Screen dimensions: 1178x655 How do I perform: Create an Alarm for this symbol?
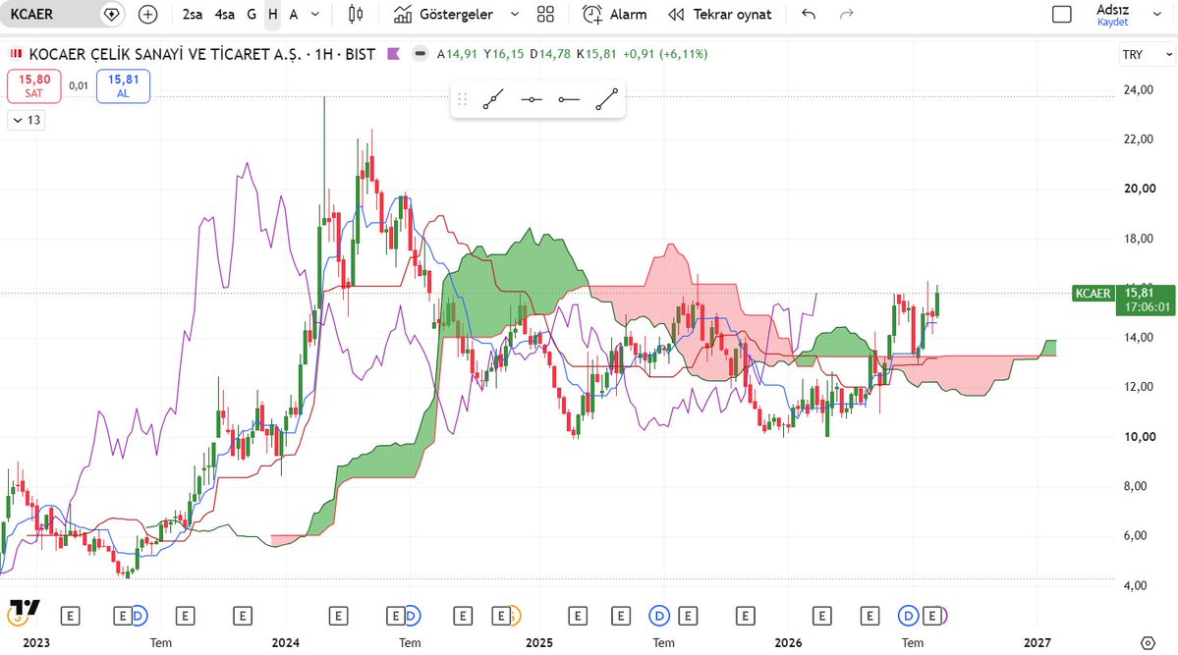coord(614,15)
